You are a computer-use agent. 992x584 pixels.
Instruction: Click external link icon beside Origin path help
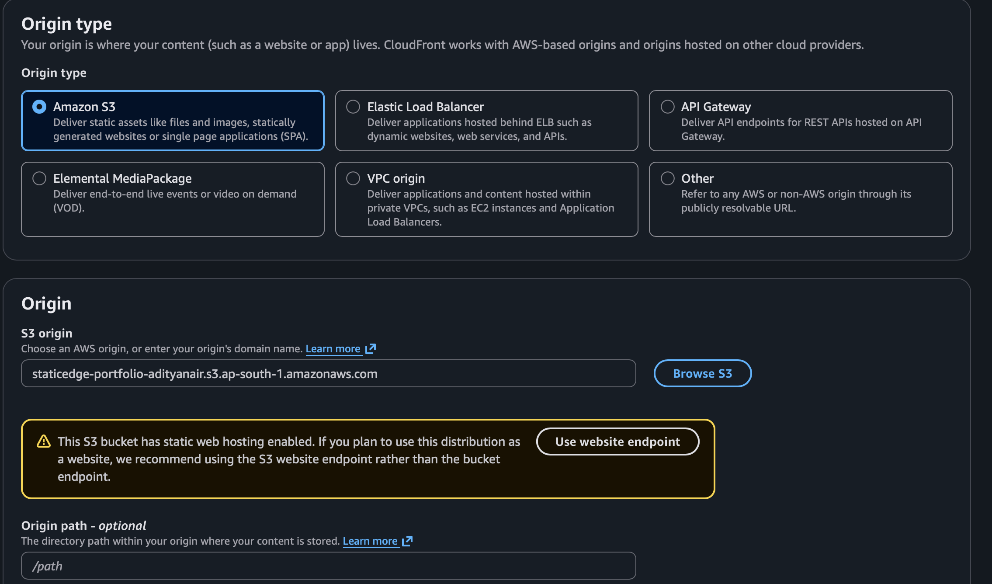coord(407,541)
